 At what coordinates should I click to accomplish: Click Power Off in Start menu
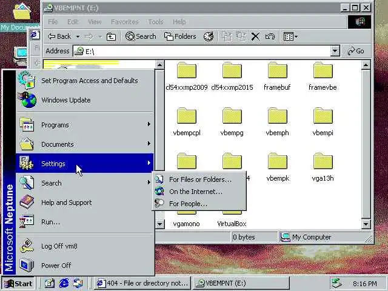(85, 266)
